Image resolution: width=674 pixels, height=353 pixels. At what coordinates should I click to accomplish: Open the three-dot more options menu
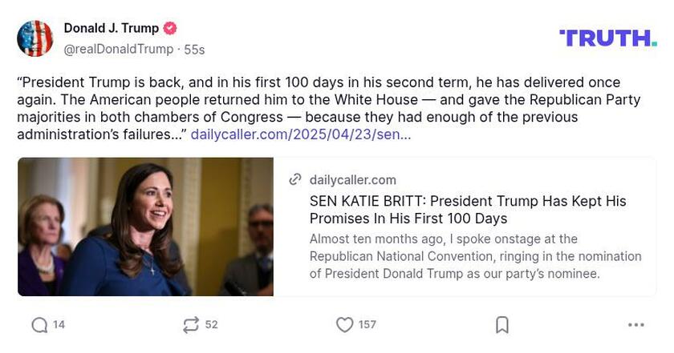pos(635,324)
